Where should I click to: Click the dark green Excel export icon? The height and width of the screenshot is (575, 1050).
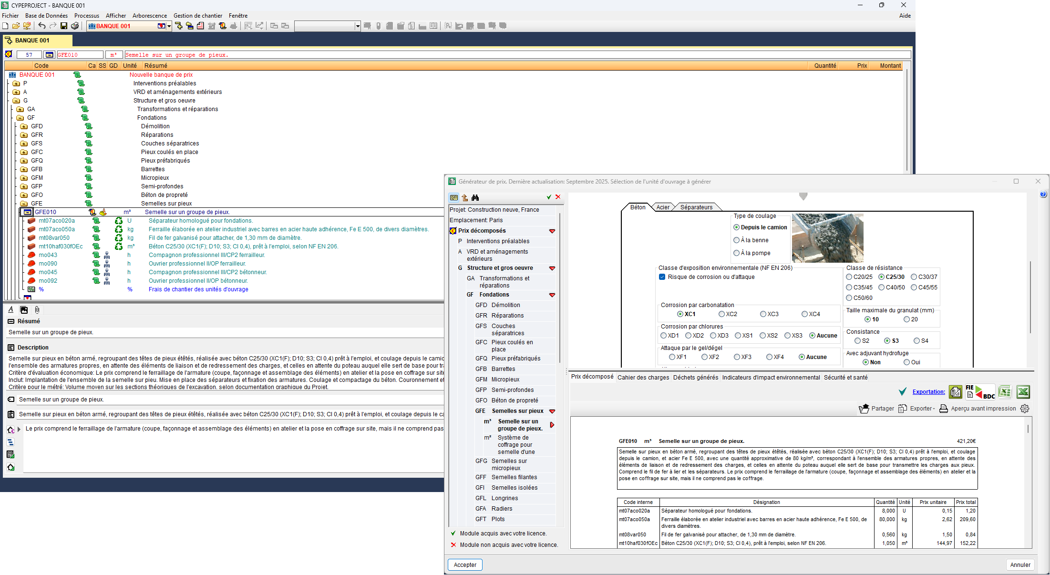pos(1023,392)
